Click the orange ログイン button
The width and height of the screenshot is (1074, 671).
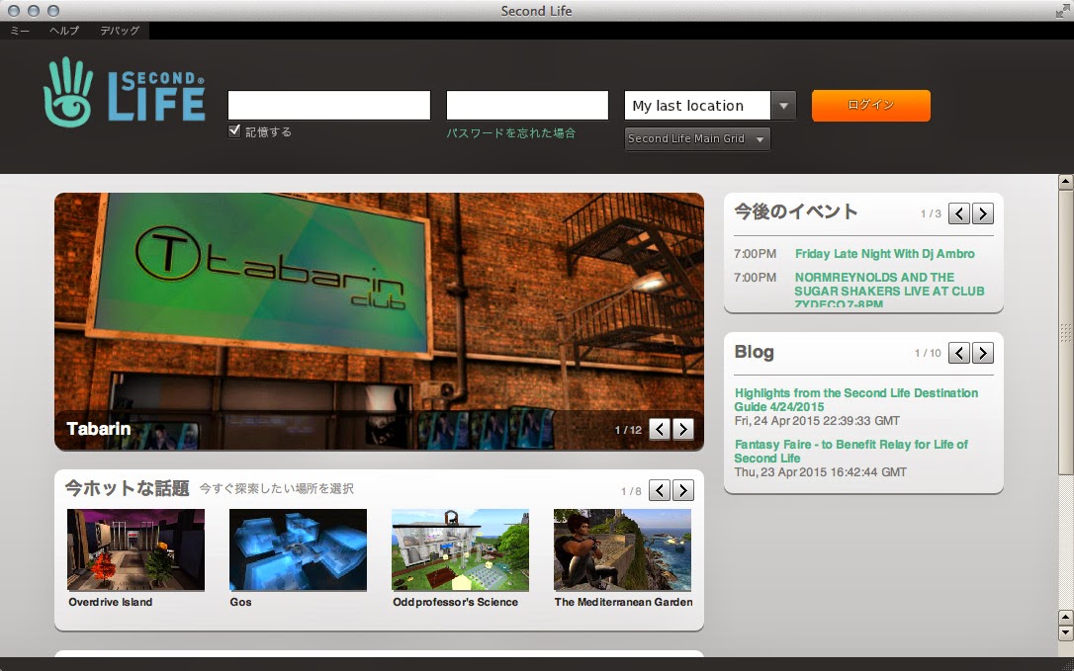coord(870,106)
